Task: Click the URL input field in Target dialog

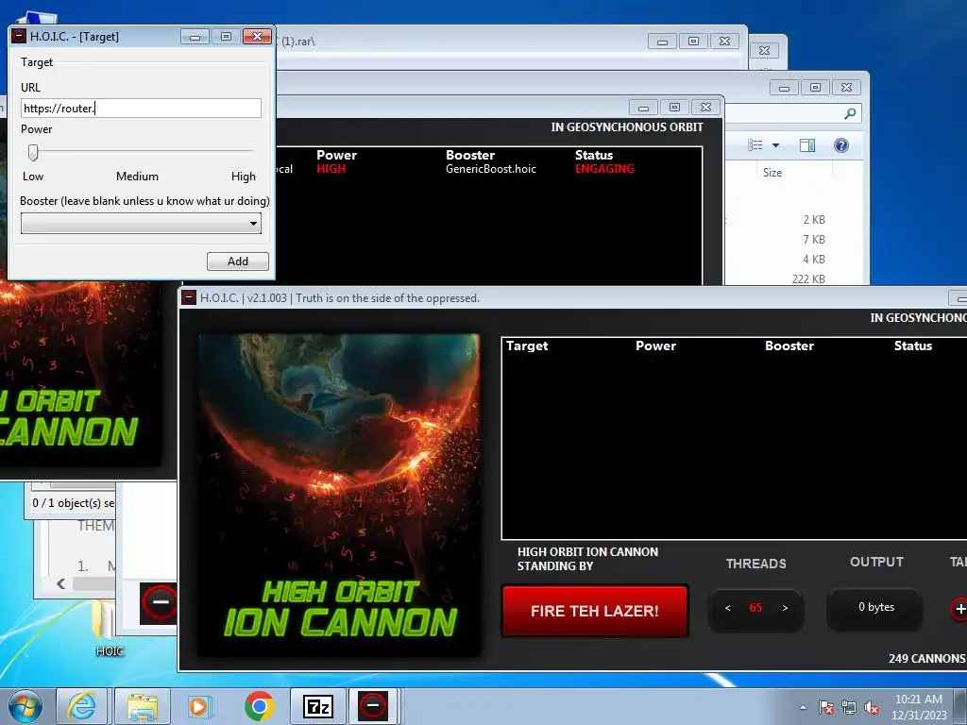Action: pyautogui.click(x=141, y=109)
